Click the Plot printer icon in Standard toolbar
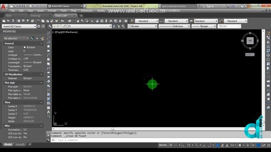 (19, 21)
